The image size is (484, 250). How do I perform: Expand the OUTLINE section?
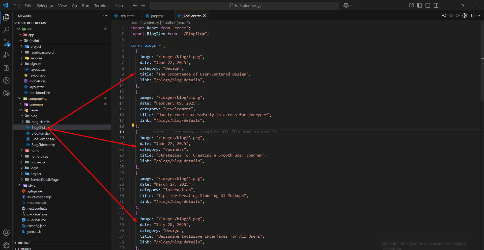tap(62, 243)
